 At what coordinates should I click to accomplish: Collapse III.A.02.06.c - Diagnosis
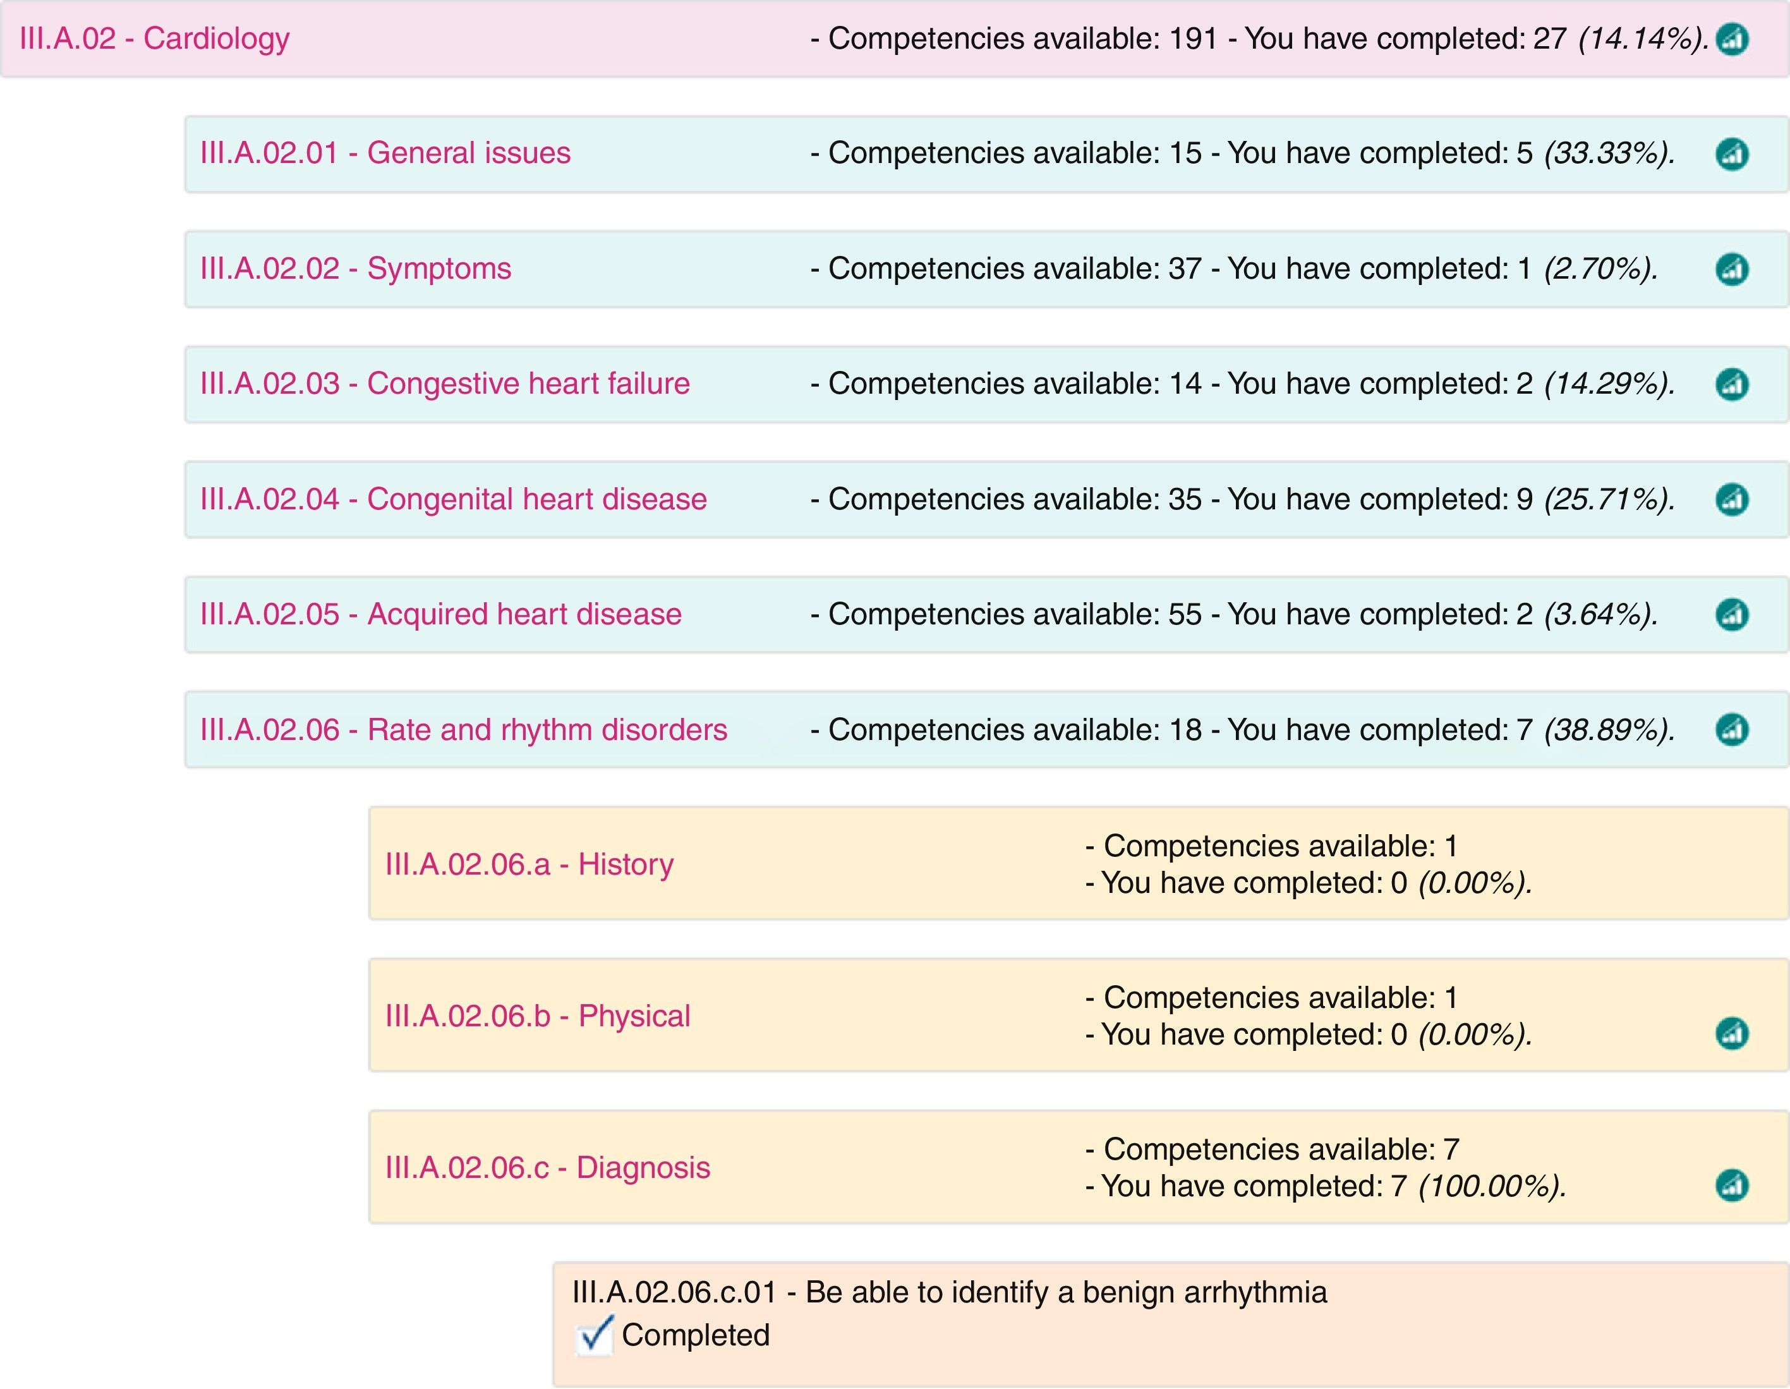[548, 1168]
